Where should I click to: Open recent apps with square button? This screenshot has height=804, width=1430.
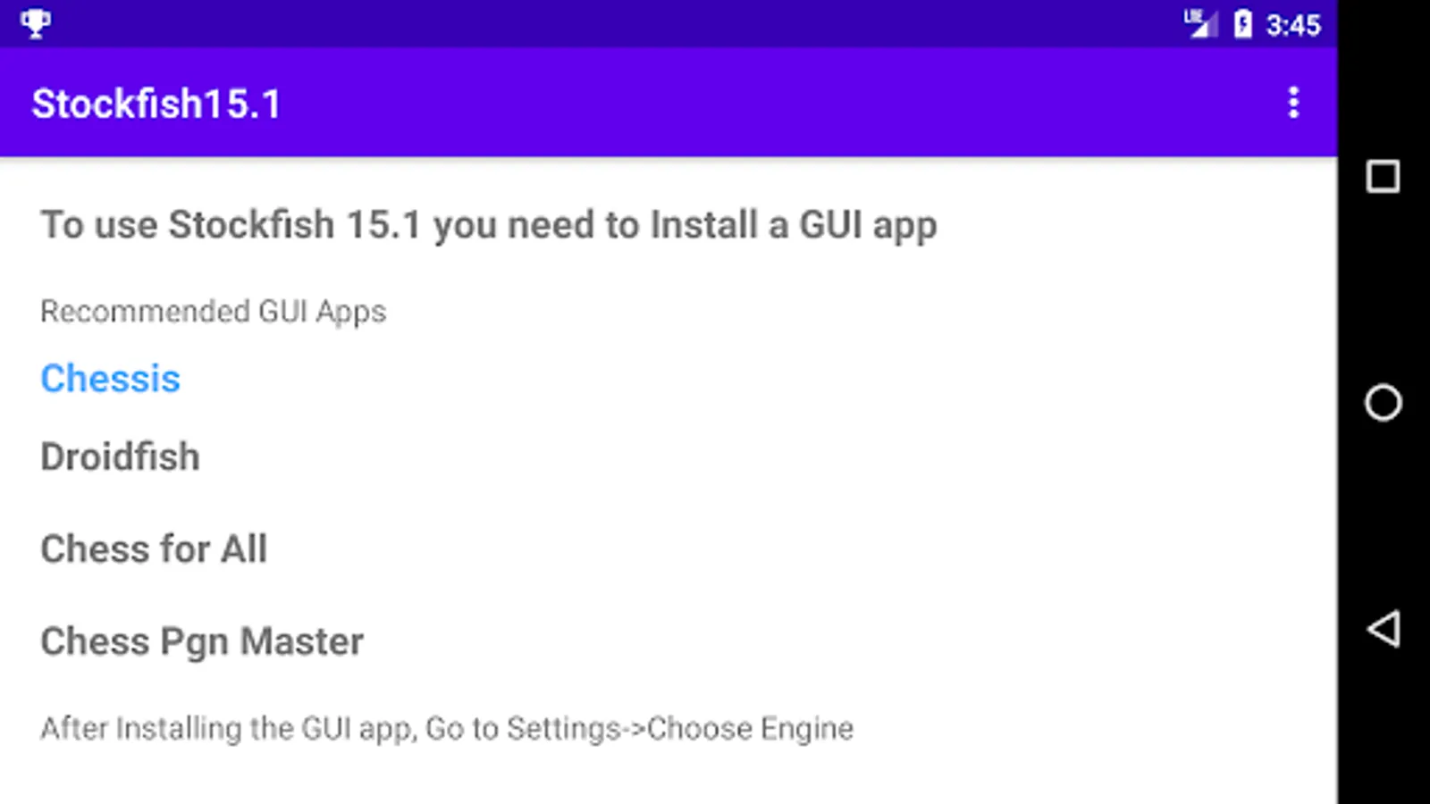[x=1383, y=177]
